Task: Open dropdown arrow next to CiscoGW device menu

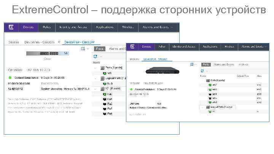Action: pos(88,49)
